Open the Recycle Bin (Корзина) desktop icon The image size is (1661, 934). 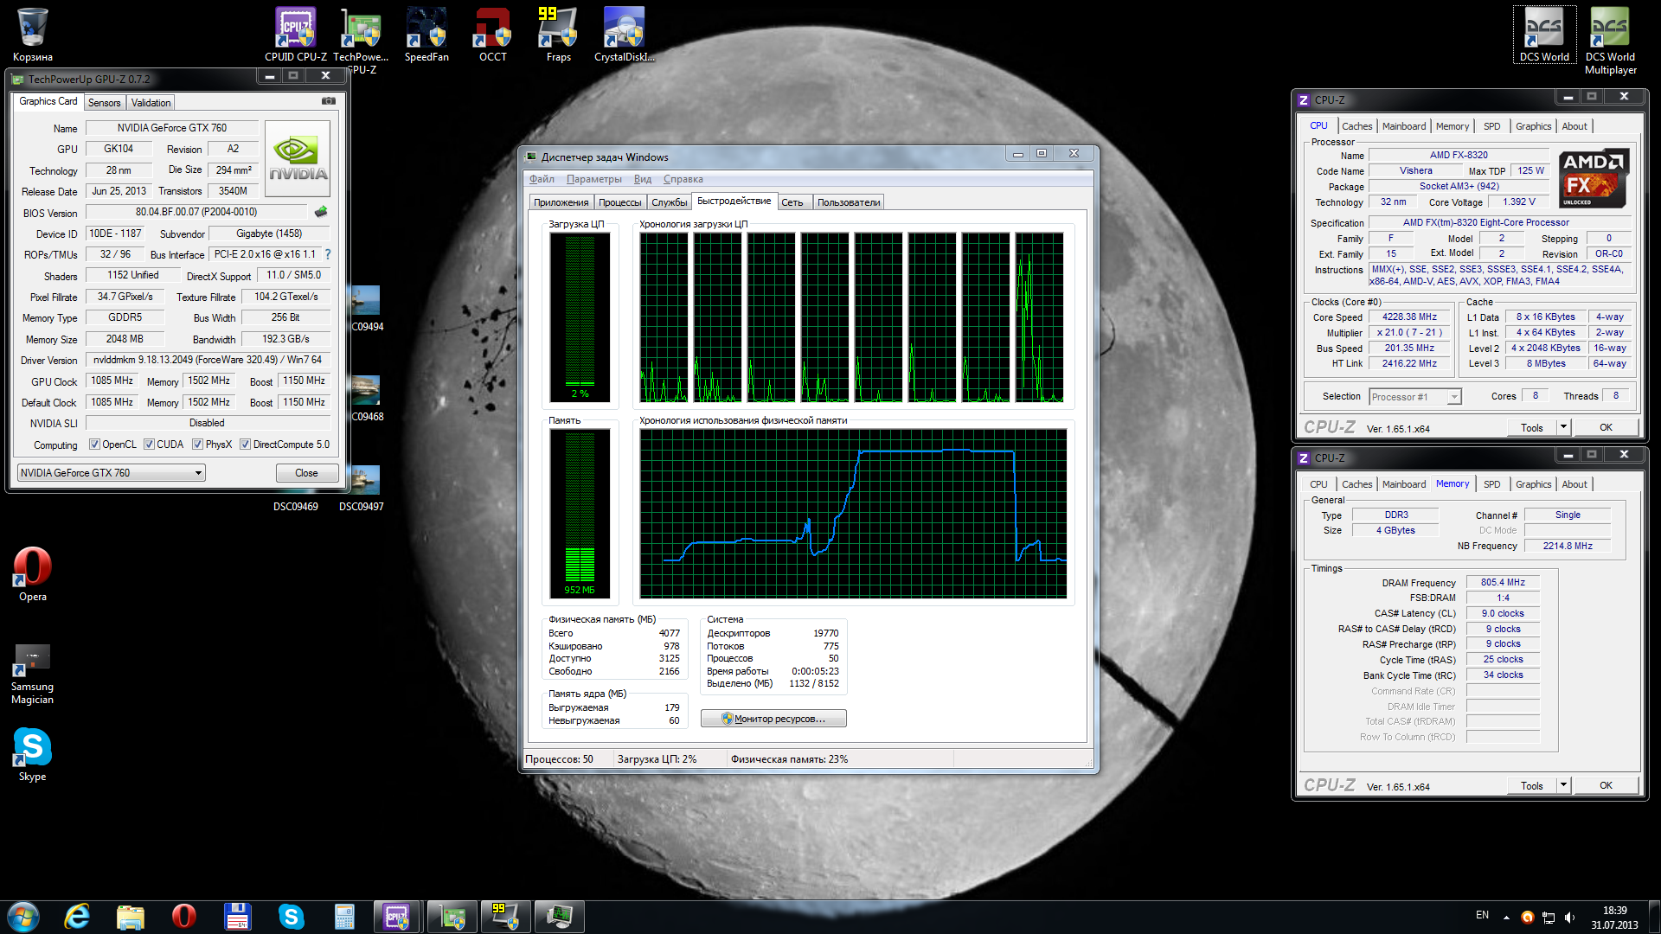(x=33, y=35)
